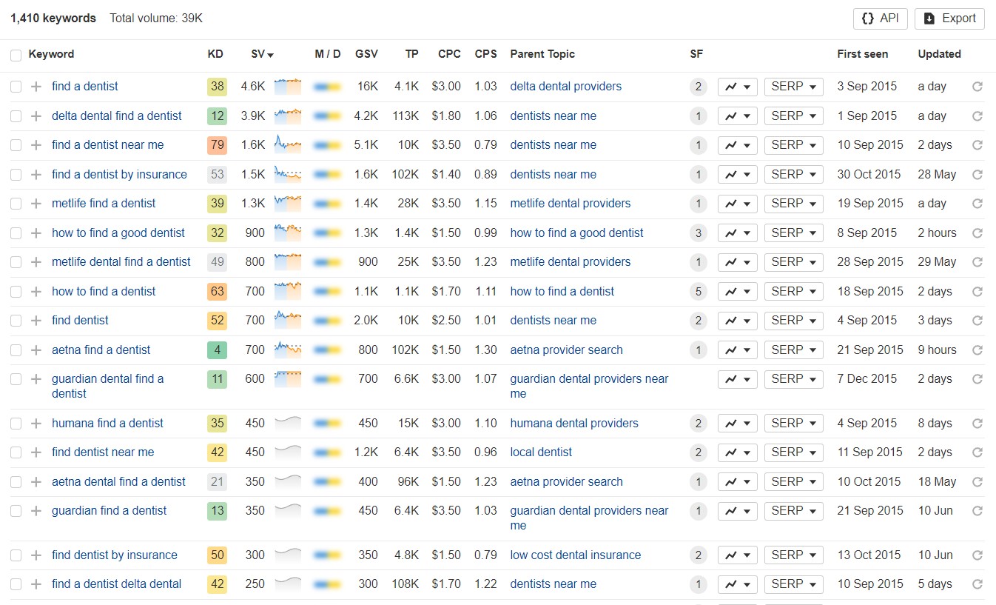
Task: Tick the checkbox for "find dentist near me"
Action: (x=16, y=452)
